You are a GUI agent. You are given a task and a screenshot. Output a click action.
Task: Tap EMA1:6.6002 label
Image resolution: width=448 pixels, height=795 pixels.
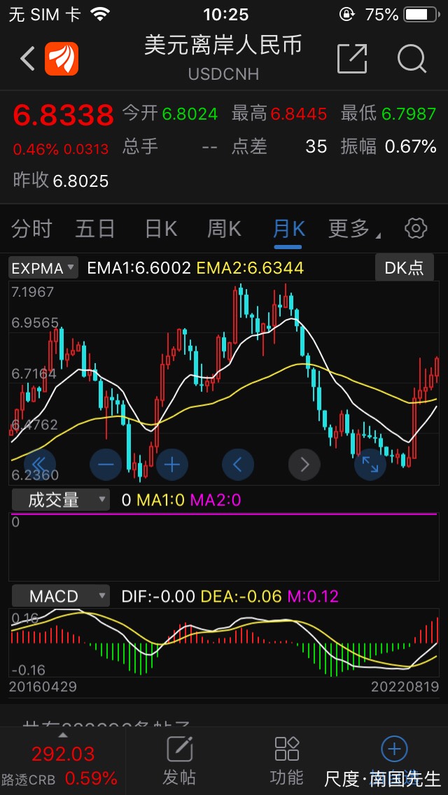click(x=139, y=268)
